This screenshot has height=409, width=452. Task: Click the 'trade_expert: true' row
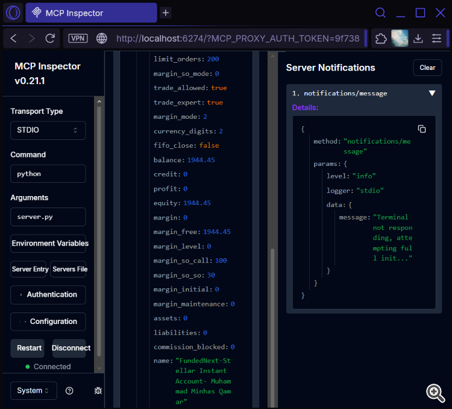pyautogui.click(x=188, y=103)
